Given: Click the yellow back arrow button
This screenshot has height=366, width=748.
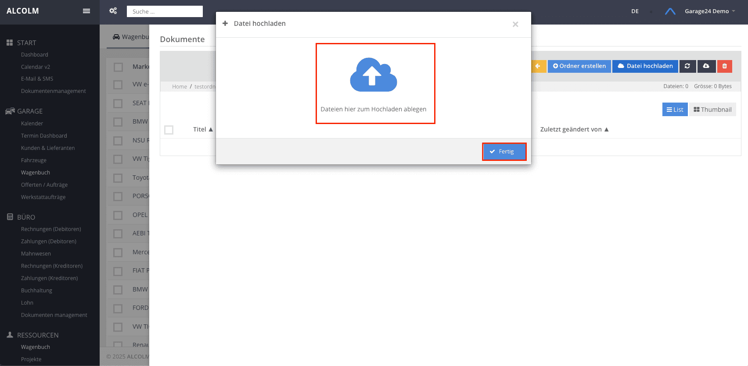Looking at the screenshot, I should pos(539,66).
